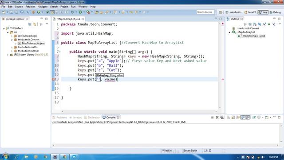Open the Debug button dropdown arrow

[76, 12]
